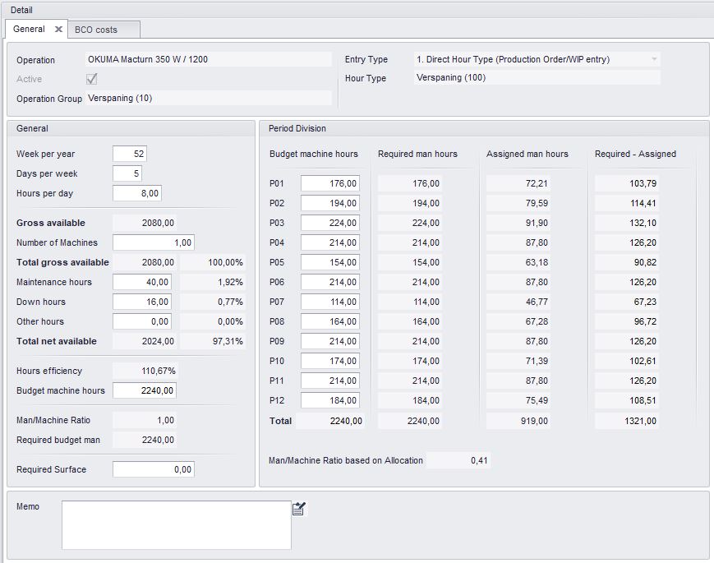Select Down hours percentage 0,77%
714x563 pixels.
pyautogui.click(x=213, y=302)
